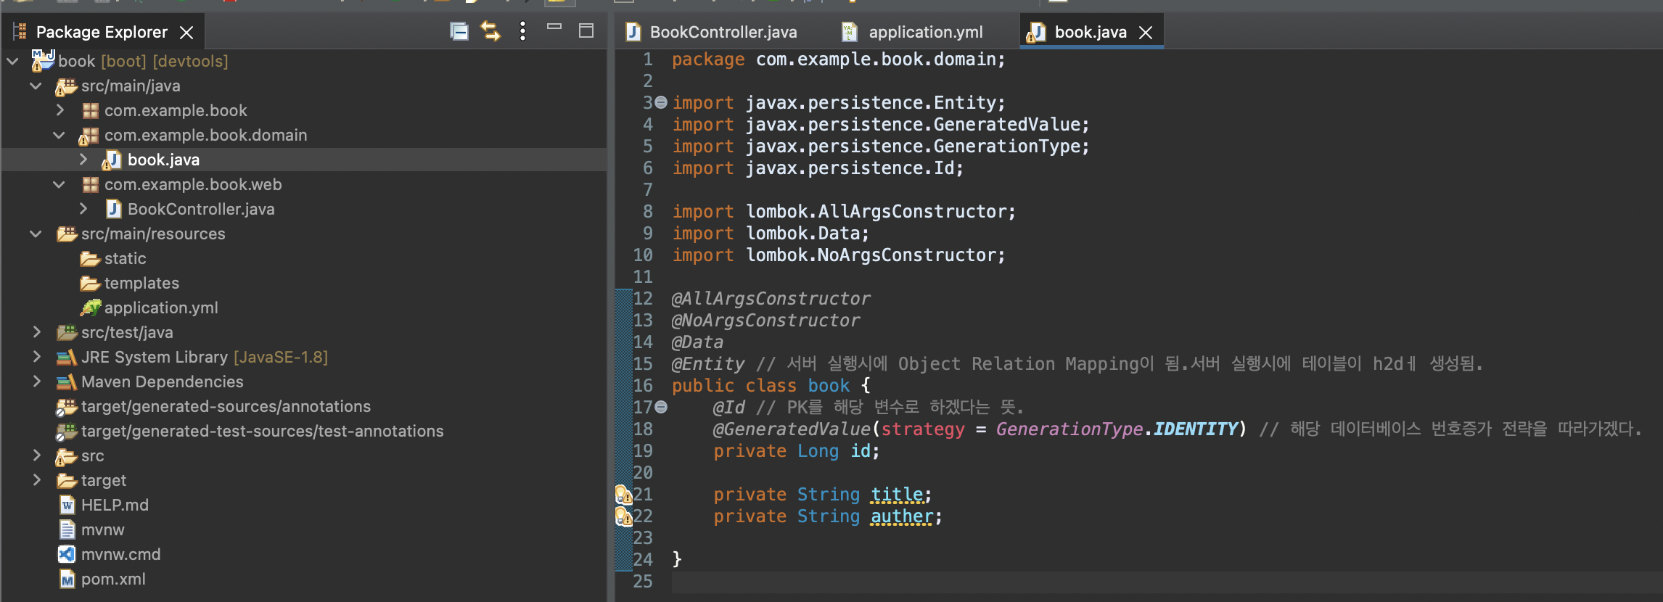
Task: Switch to the application.yml editor tab
Action: [x=912, y=32]
